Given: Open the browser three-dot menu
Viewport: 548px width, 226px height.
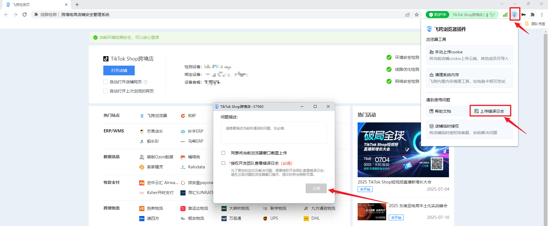Looking at the screenshot, I should pyautogui.click(x=542, y=15).
